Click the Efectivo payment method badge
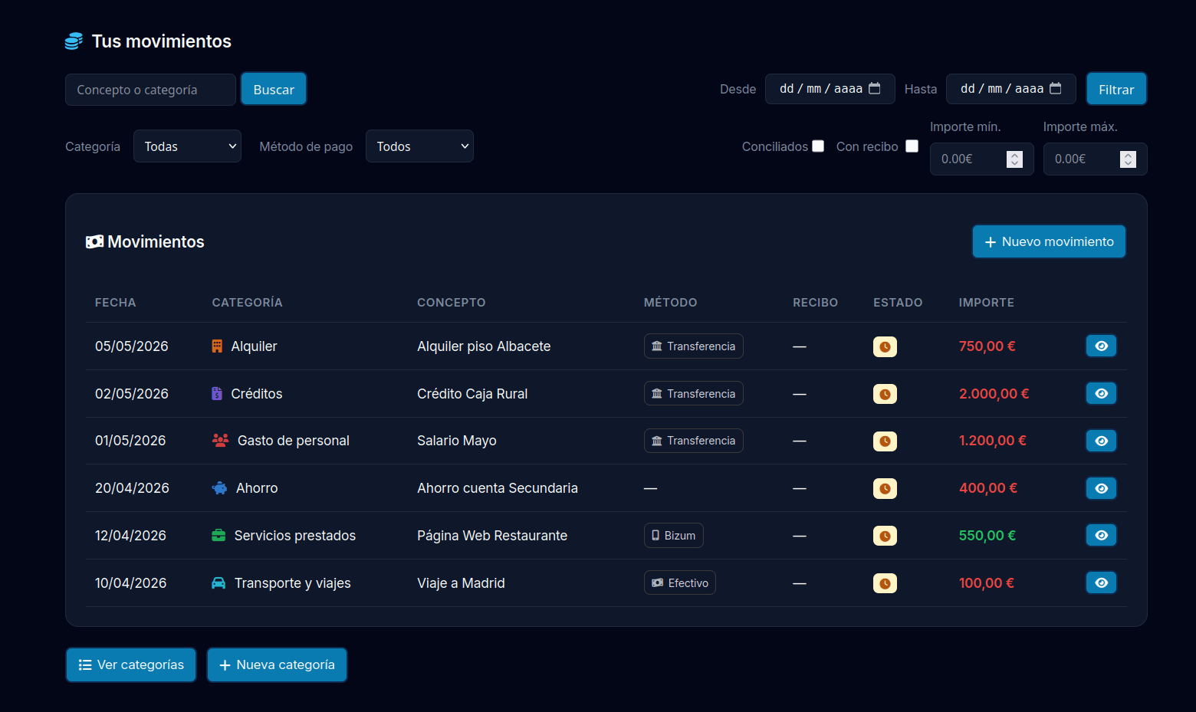 (x=680, y=583)
